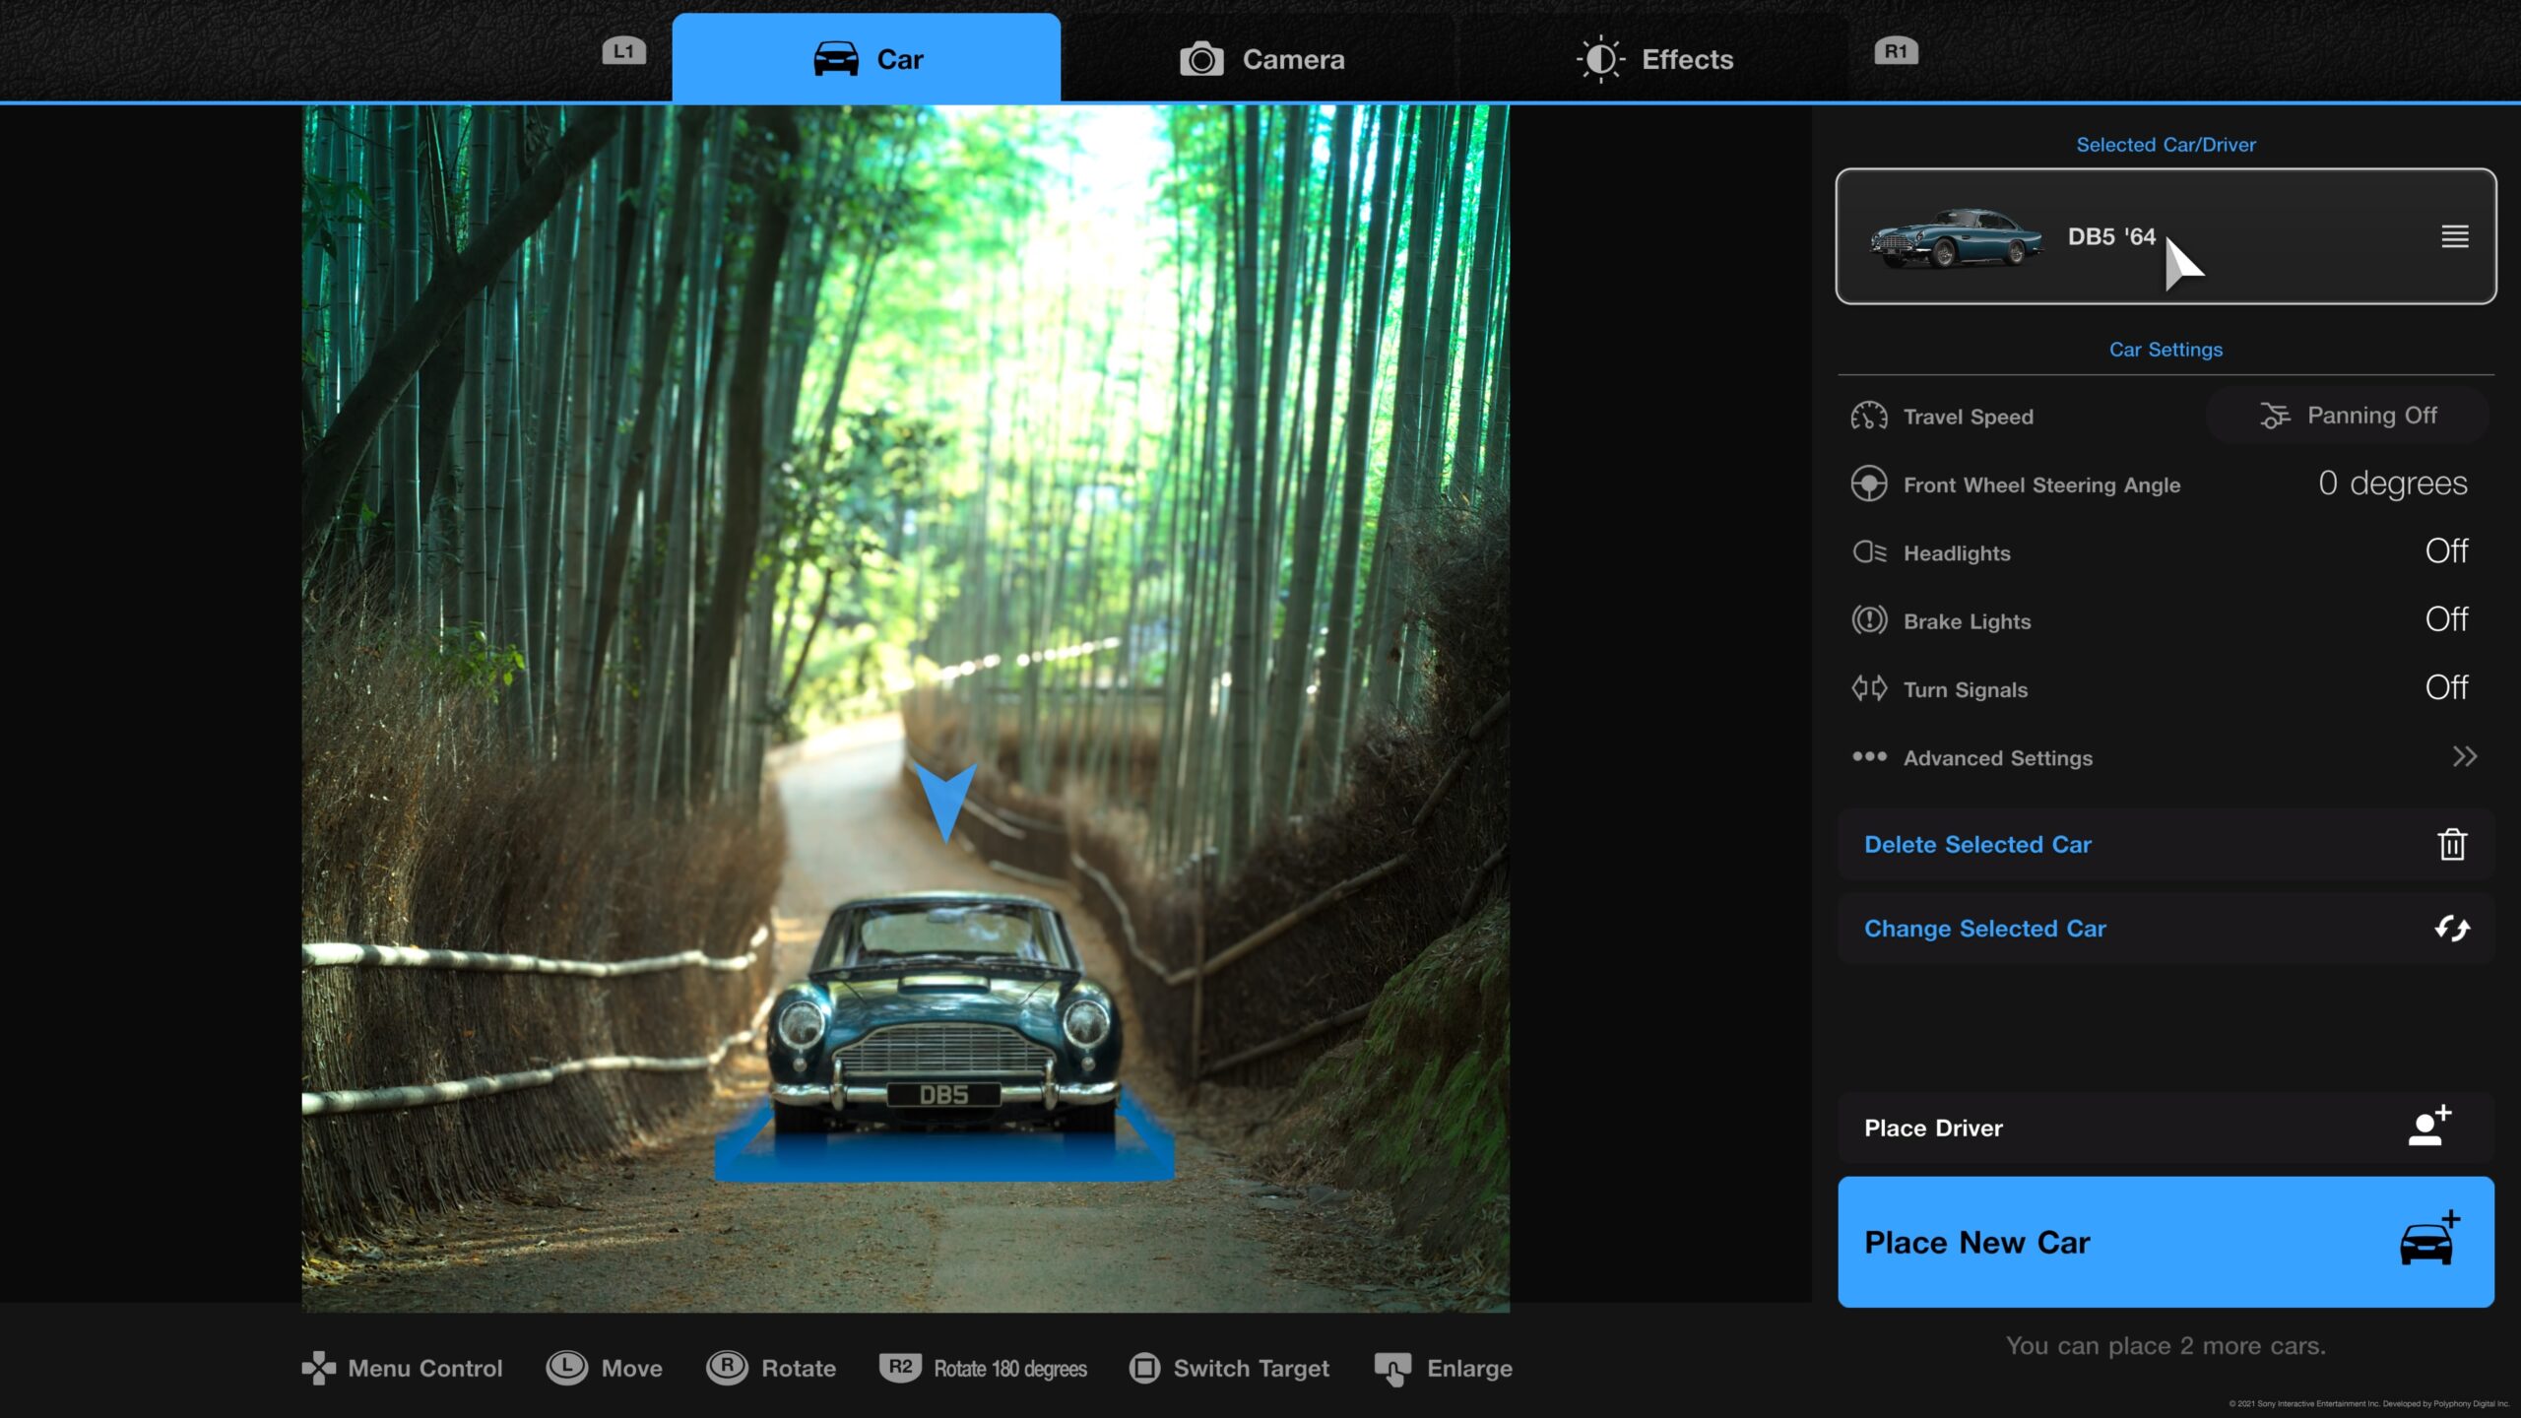Open the list menu icon beside DB5 '64
2521x1418 pixels.
[2454, 236]
